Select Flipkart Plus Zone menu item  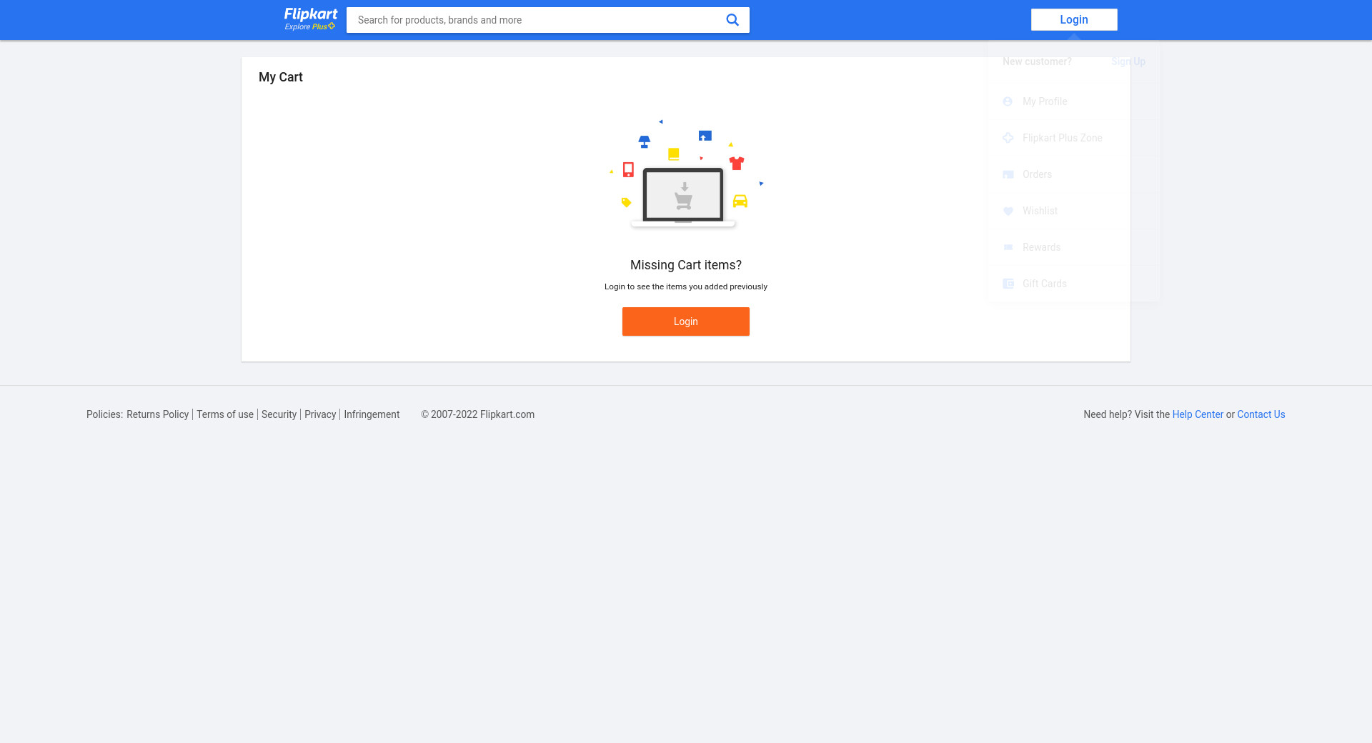pos(1073,138)
